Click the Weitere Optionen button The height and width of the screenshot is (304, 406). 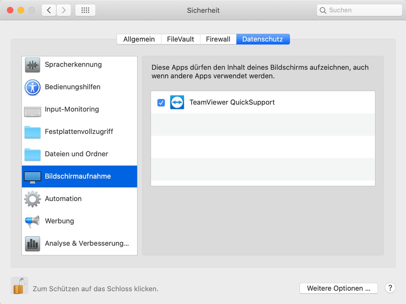coord(338,288)
